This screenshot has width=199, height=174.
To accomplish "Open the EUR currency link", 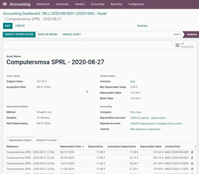I will point(133,82).
